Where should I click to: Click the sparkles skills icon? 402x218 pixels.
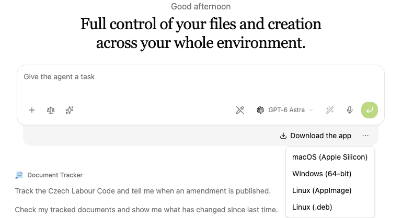tap(70, 110)
